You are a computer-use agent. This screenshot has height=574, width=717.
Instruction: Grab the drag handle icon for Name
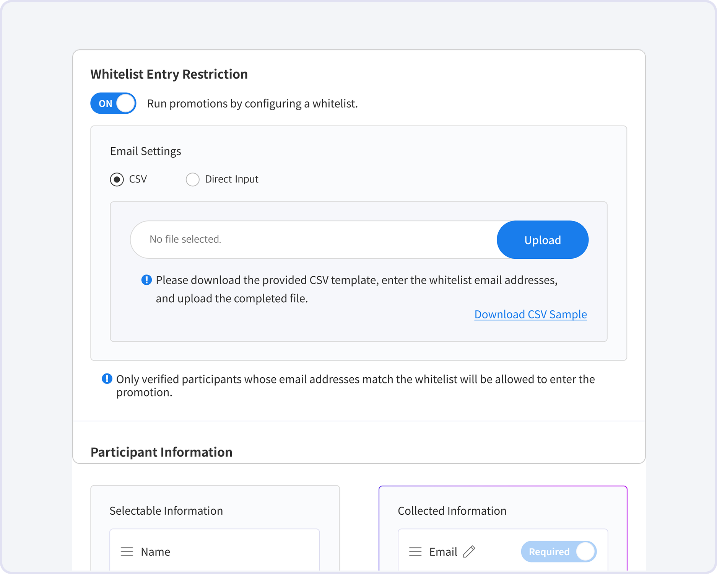tap(127, 551)
